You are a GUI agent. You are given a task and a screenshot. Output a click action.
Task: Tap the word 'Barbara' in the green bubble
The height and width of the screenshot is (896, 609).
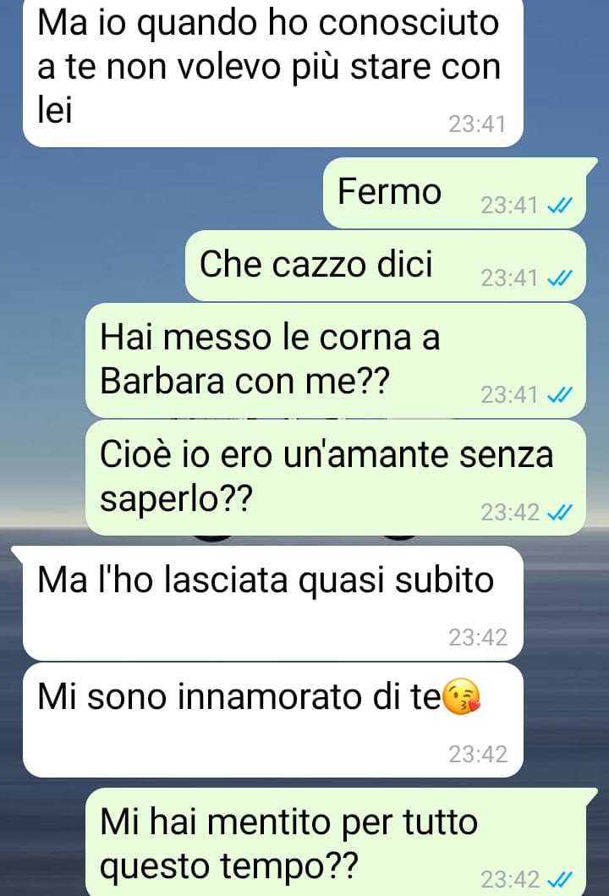[162, 380]
